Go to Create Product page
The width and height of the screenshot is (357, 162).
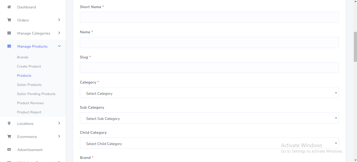[29, 66]
